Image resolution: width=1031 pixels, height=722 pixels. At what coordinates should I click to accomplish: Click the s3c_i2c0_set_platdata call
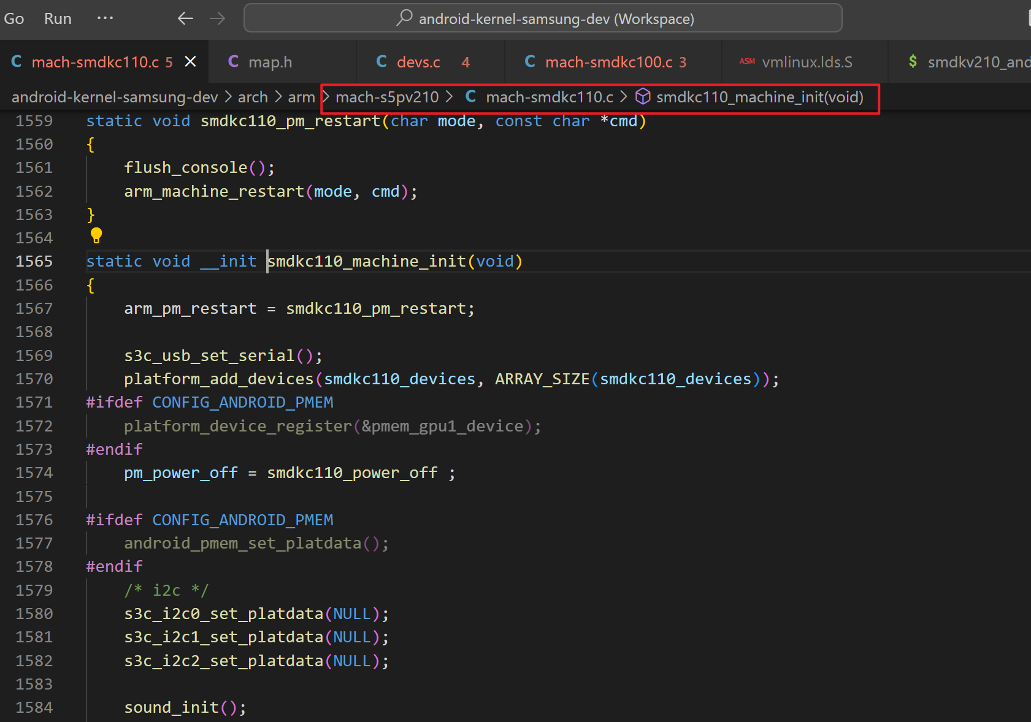point(223,614)
